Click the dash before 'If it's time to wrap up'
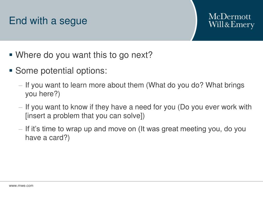 pyautogui.click(x=21, y=129)
